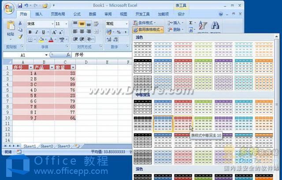Click the Office button
This screenshot has width=282, height=180.
[9, 8]
